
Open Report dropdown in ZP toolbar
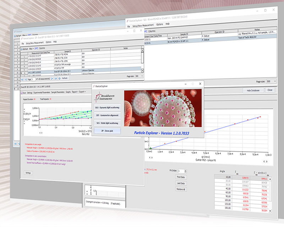point(75,92)
